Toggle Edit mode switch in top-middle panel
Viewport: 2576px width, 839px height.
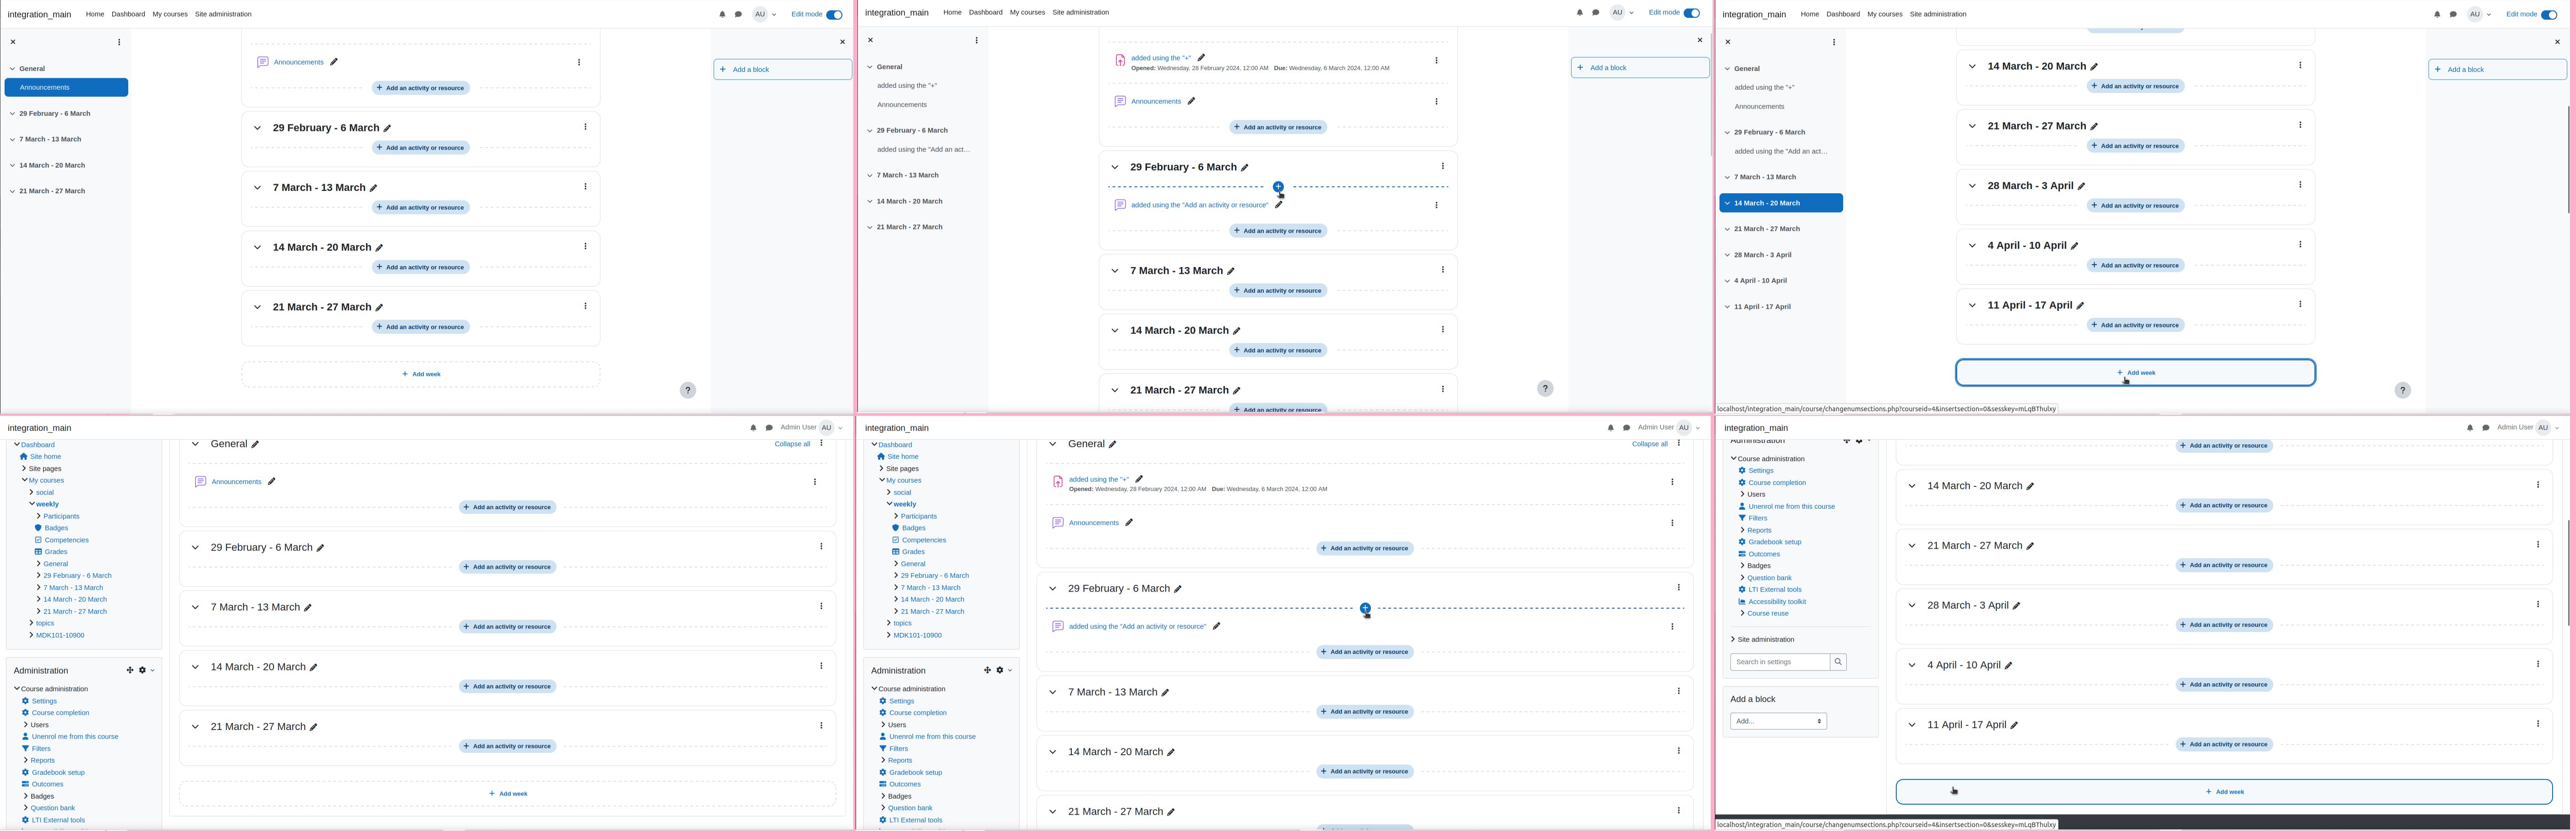point(1692,13)
